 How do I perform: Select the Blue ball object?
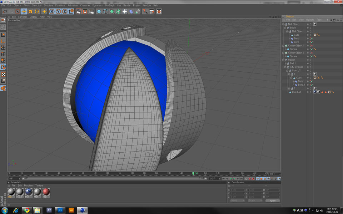(x=296, y=92)
